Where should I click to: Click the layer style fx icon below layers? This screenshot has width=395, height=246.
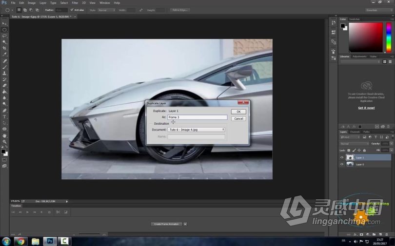click(355, 234)
